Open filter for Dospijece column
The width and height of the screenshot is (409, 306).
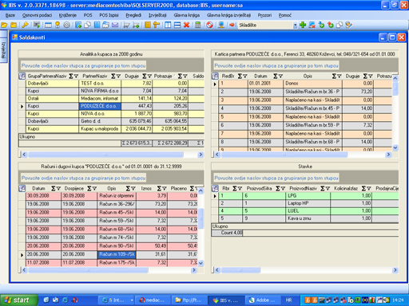tap(94, 189)
